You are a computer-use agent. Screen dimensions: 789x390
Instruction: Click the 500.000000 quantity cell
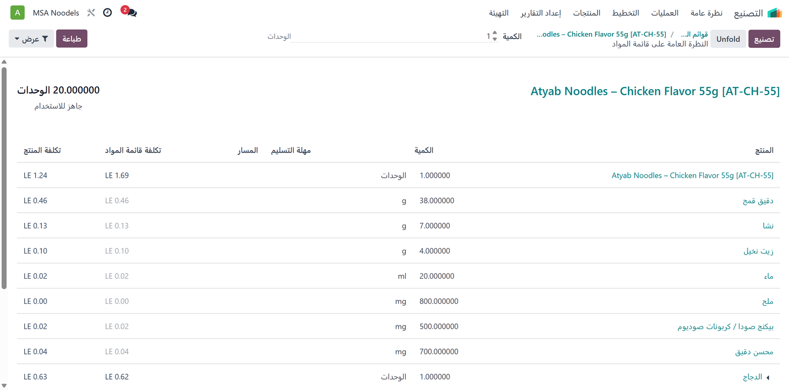[439, 326]
